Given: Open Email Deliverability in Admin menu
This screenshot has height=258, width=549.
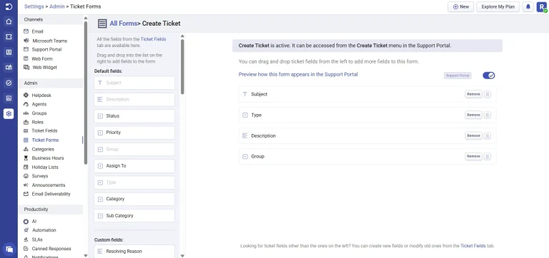Looking at the screenshot, I should click(51, 194).
